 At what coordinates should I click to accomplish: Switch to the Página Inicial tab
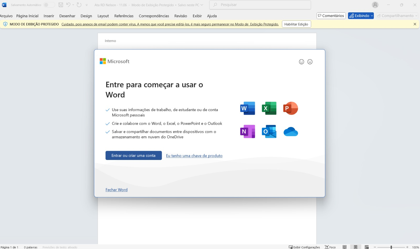(x=27, y=16)
